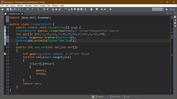The height and width of the screenshot is (99, 177).
Task: Click the Debug bug toolbar icon
Action: coord(23,9)
